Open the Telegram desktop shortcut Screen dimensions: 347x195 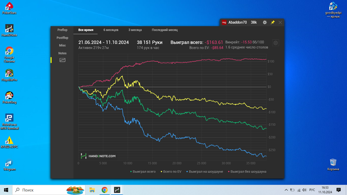9,165
